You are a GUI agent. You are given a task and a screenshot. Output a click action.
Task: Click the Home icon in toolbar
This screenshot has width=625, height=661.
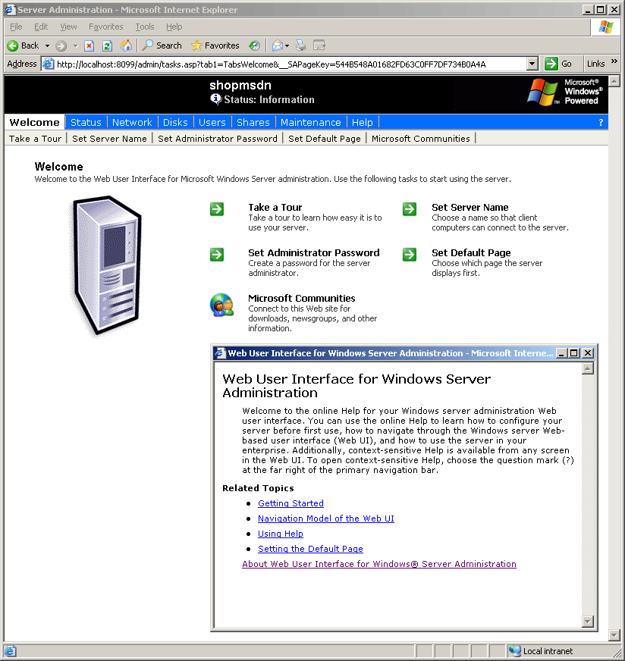pos(126,45)
